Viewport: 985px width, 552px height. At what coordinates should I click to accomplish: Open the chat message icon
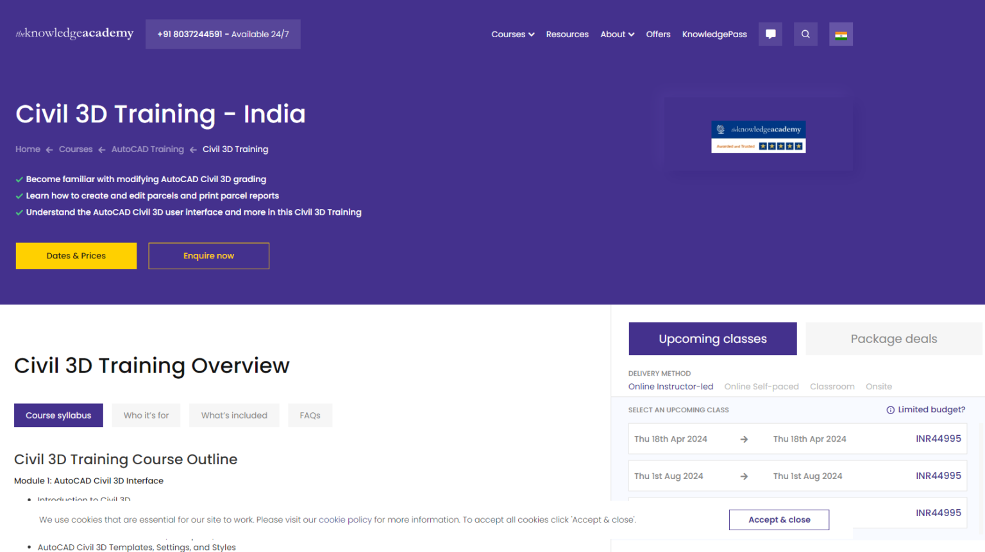(770, 34)
